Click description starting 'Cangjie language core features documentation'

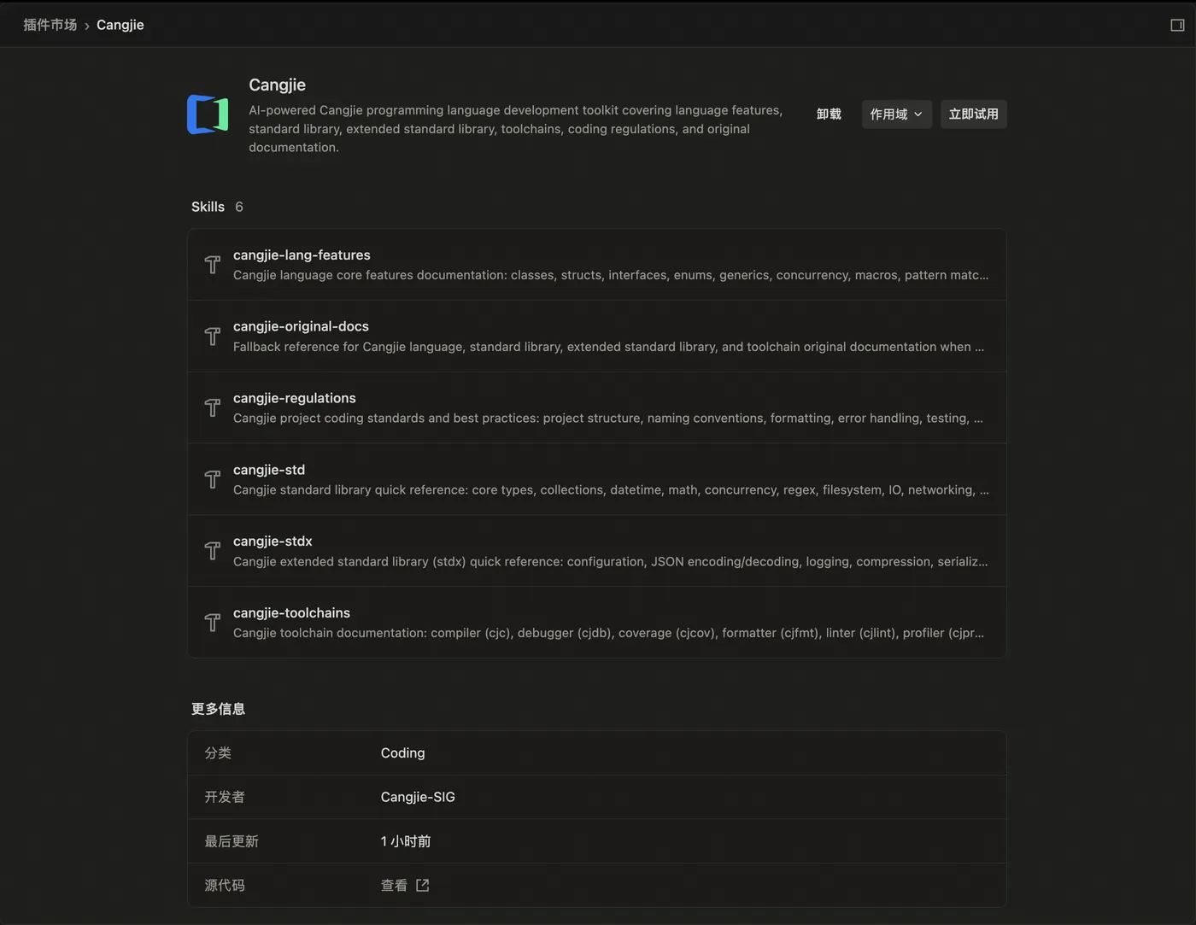coord(611,275)
